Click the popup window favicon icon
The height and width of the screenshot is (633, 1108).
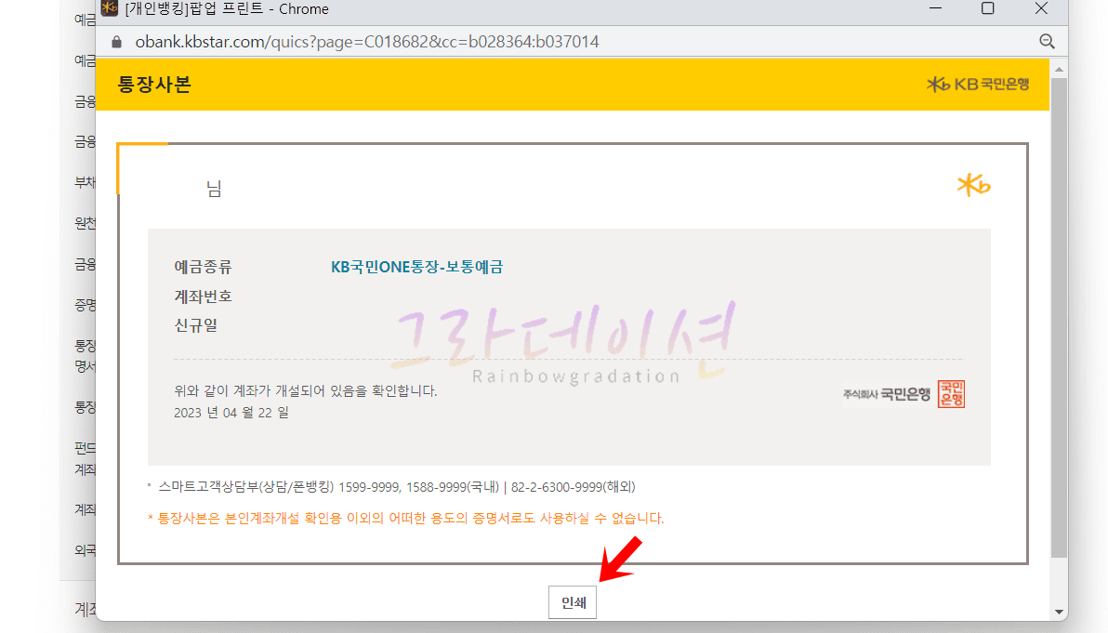[x=110, y=8]
